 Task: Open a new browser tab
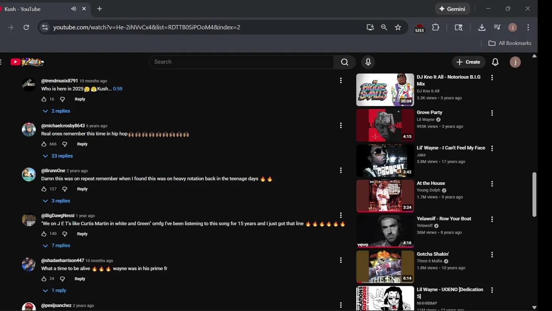click(x=100, y=9)
